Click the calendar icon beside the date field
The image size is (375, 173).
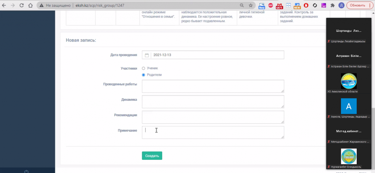(147, 55)
